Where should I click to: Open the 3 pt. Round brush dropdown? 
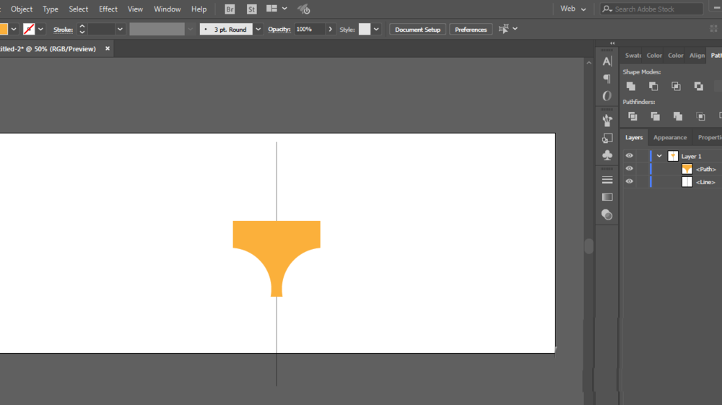pos(258,30)
